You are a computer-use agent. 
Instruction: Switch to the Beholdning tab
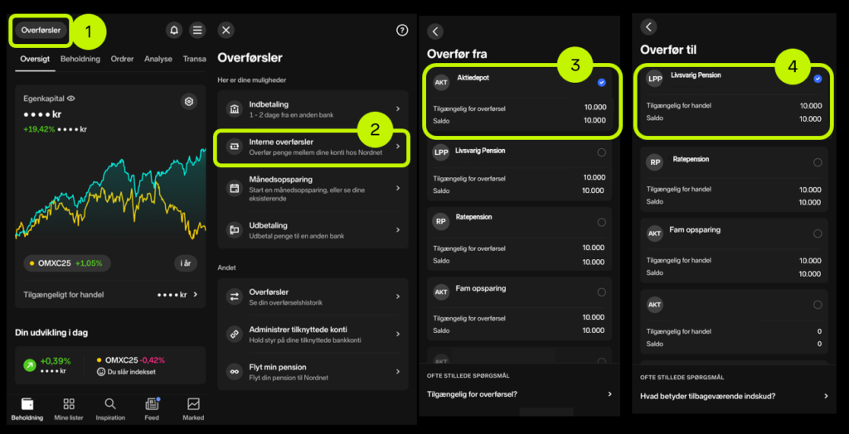pos(80,59)
